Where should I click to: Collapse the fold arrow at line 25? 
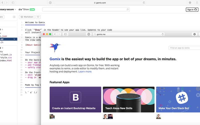point(23,87)
